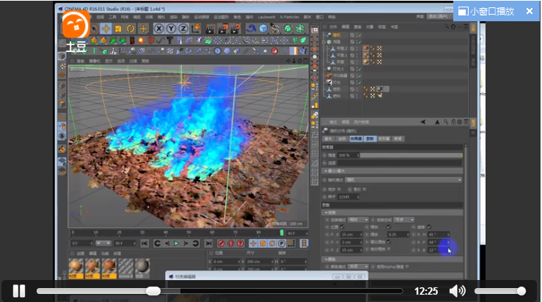Open the 变换空间 transform space dropdown
Screen dimensions: 542x302
tap(403, 220)
